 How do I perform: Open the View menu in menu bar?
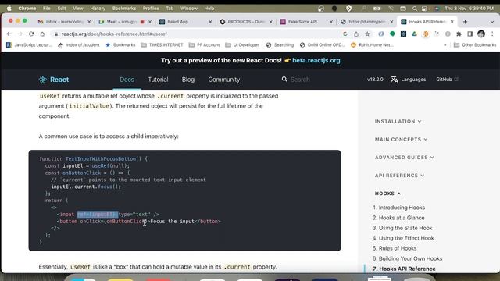(x=78, y=9)
